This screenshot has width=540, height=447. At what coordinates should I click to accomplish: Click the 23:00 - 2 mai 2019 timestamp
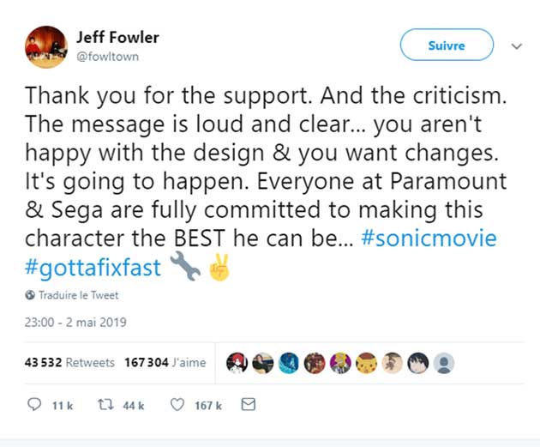click(x=75, y=323)
